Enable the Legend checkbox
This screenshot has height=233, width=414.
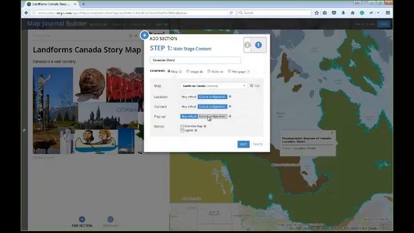pyautogui.click(x=182, y=131)
